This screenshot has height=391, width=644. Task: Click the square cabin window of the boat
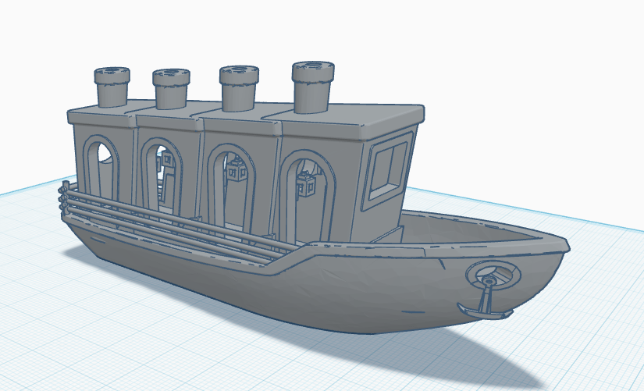[389, 169]
